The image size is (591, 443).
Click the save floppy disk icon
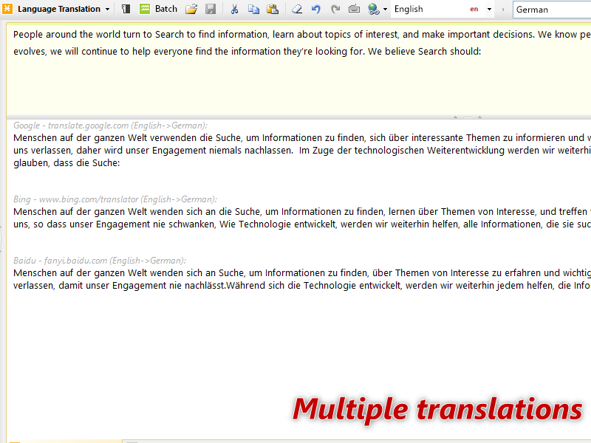211,9
